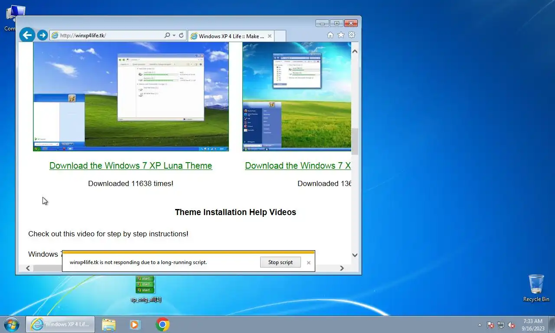Click the vertical scrollbar thumb
The height and width of the screenshot is (333, 555).
[355, 141]
